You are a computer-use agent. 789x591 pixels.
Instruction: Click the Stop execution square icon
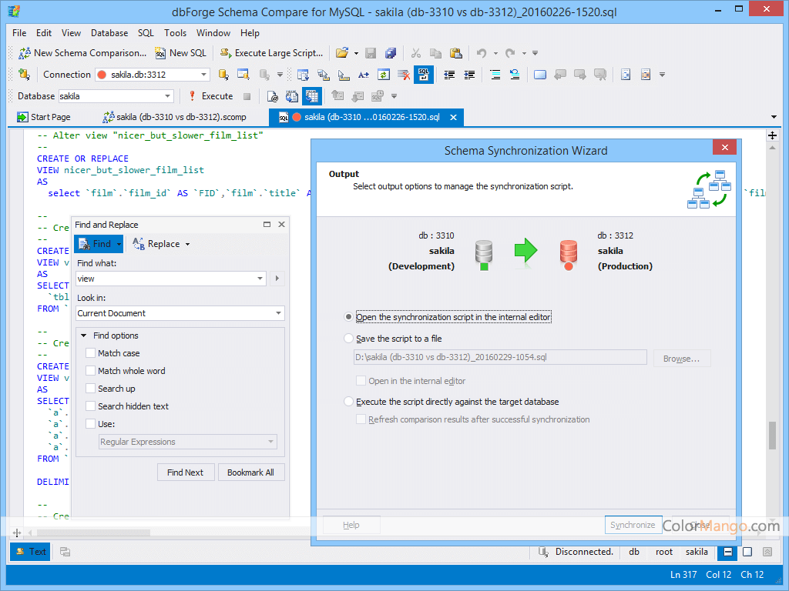[x=247, y=96]
